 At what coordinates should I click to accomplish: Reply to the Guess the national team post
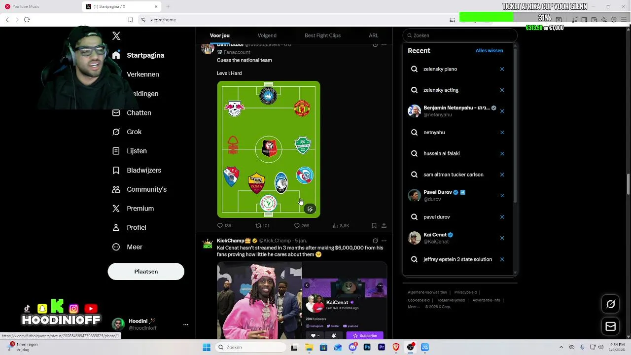224,226
